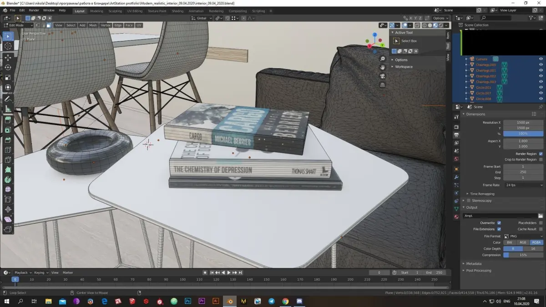Select the Select Box tool in the left toolbar

click(8, 36)
